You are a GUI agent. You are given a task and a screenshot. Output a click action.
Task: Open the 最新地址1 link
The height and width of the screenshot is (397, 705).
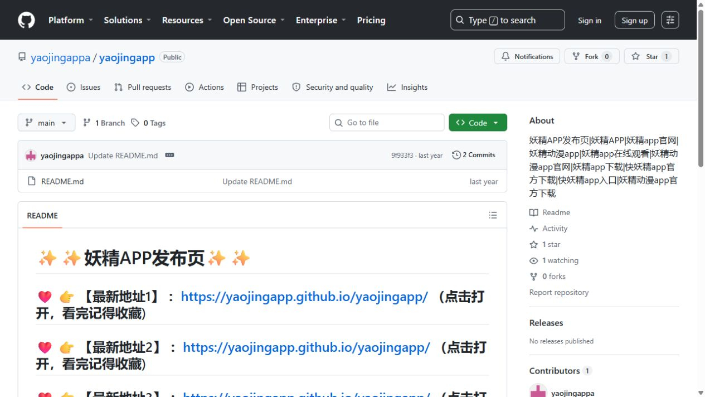tap(304, 297)
